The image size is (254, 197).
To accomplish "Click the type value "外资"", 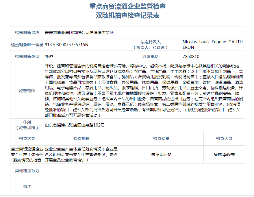I will [x=49, y=57].
